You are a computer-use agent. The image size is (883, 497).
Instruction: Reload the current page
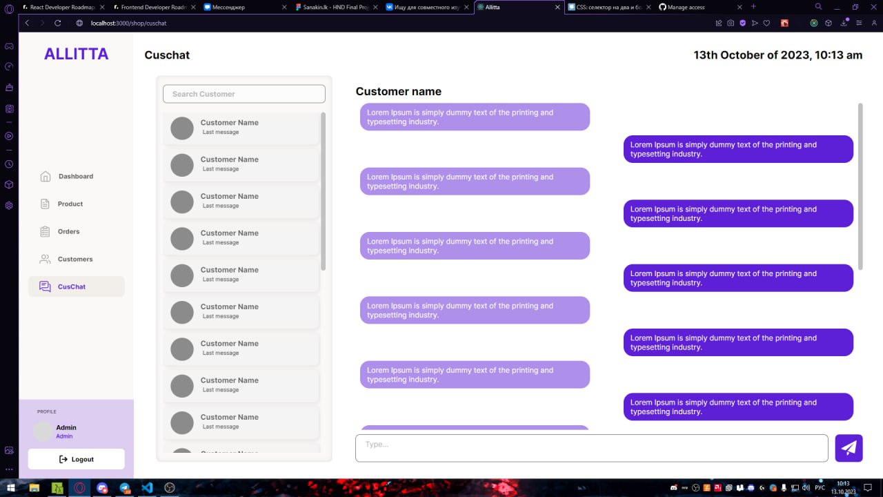(x=58, y=23)
